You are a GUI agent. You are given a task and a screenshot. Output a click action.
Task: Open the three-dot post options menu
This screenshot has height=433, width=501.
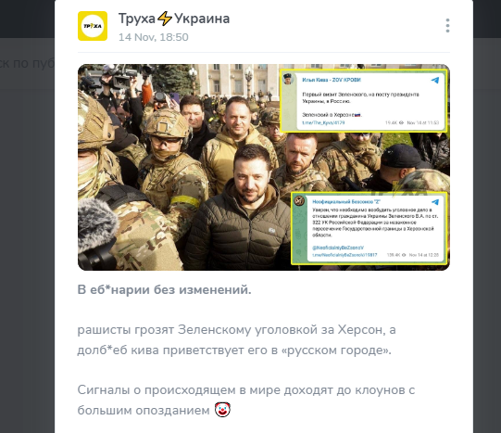pos(447,26)
